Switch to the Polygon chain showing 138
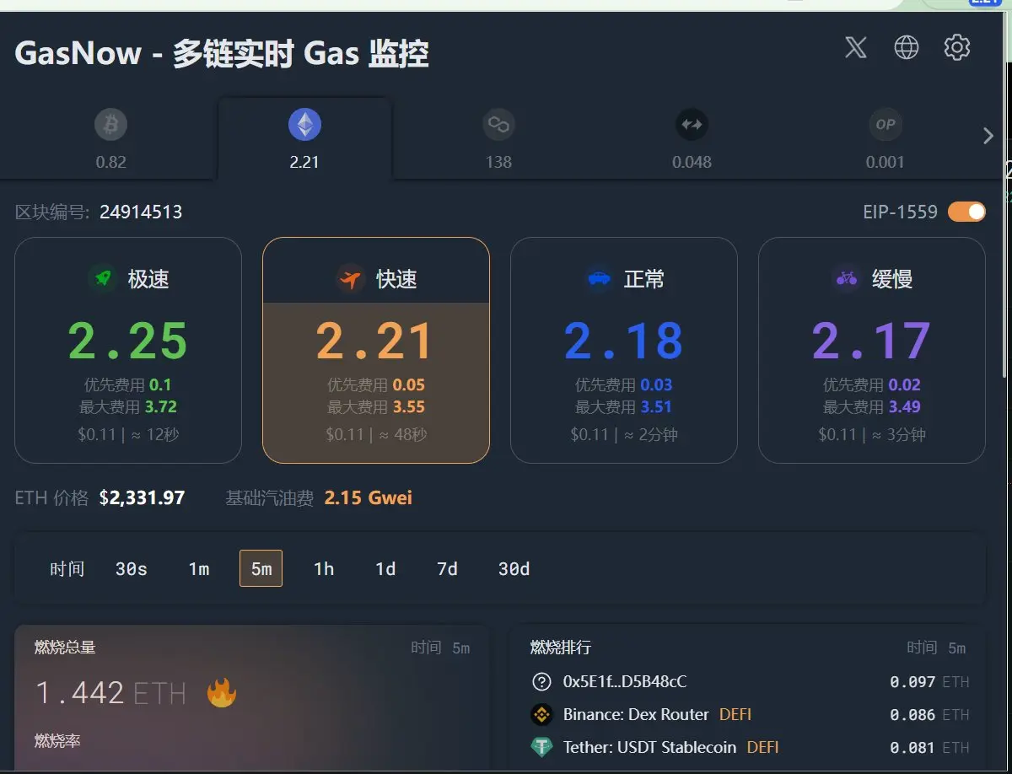 click(x=498, y=139)
